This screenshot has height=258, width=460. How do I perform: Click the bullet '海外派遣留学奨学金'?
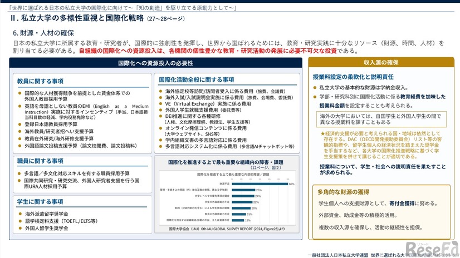[46, 214]
